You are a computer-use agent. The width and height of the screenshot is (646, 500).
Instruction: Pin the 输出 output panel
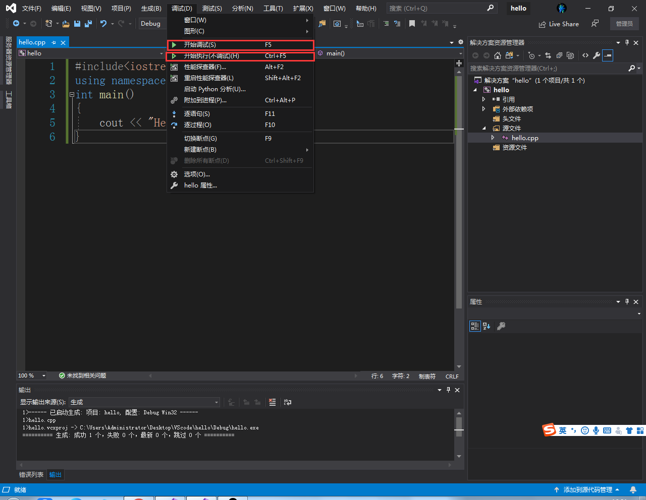click(448, 390)
